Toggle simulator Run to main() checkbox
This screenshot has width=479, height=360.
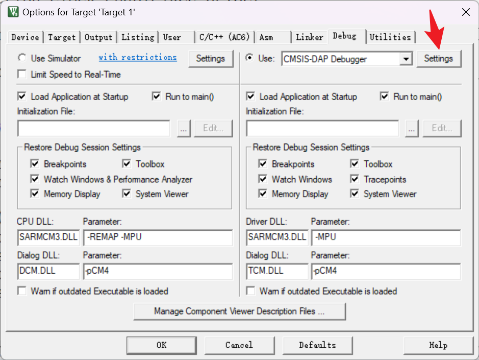tap(157, 97)
